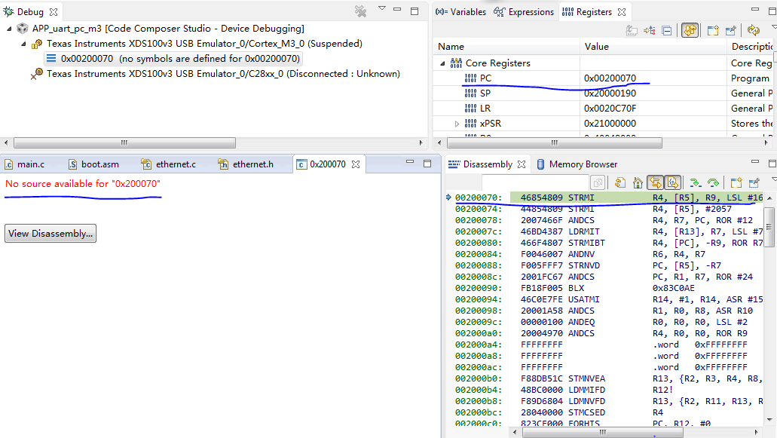Open a new Registers view

point(713,30)
